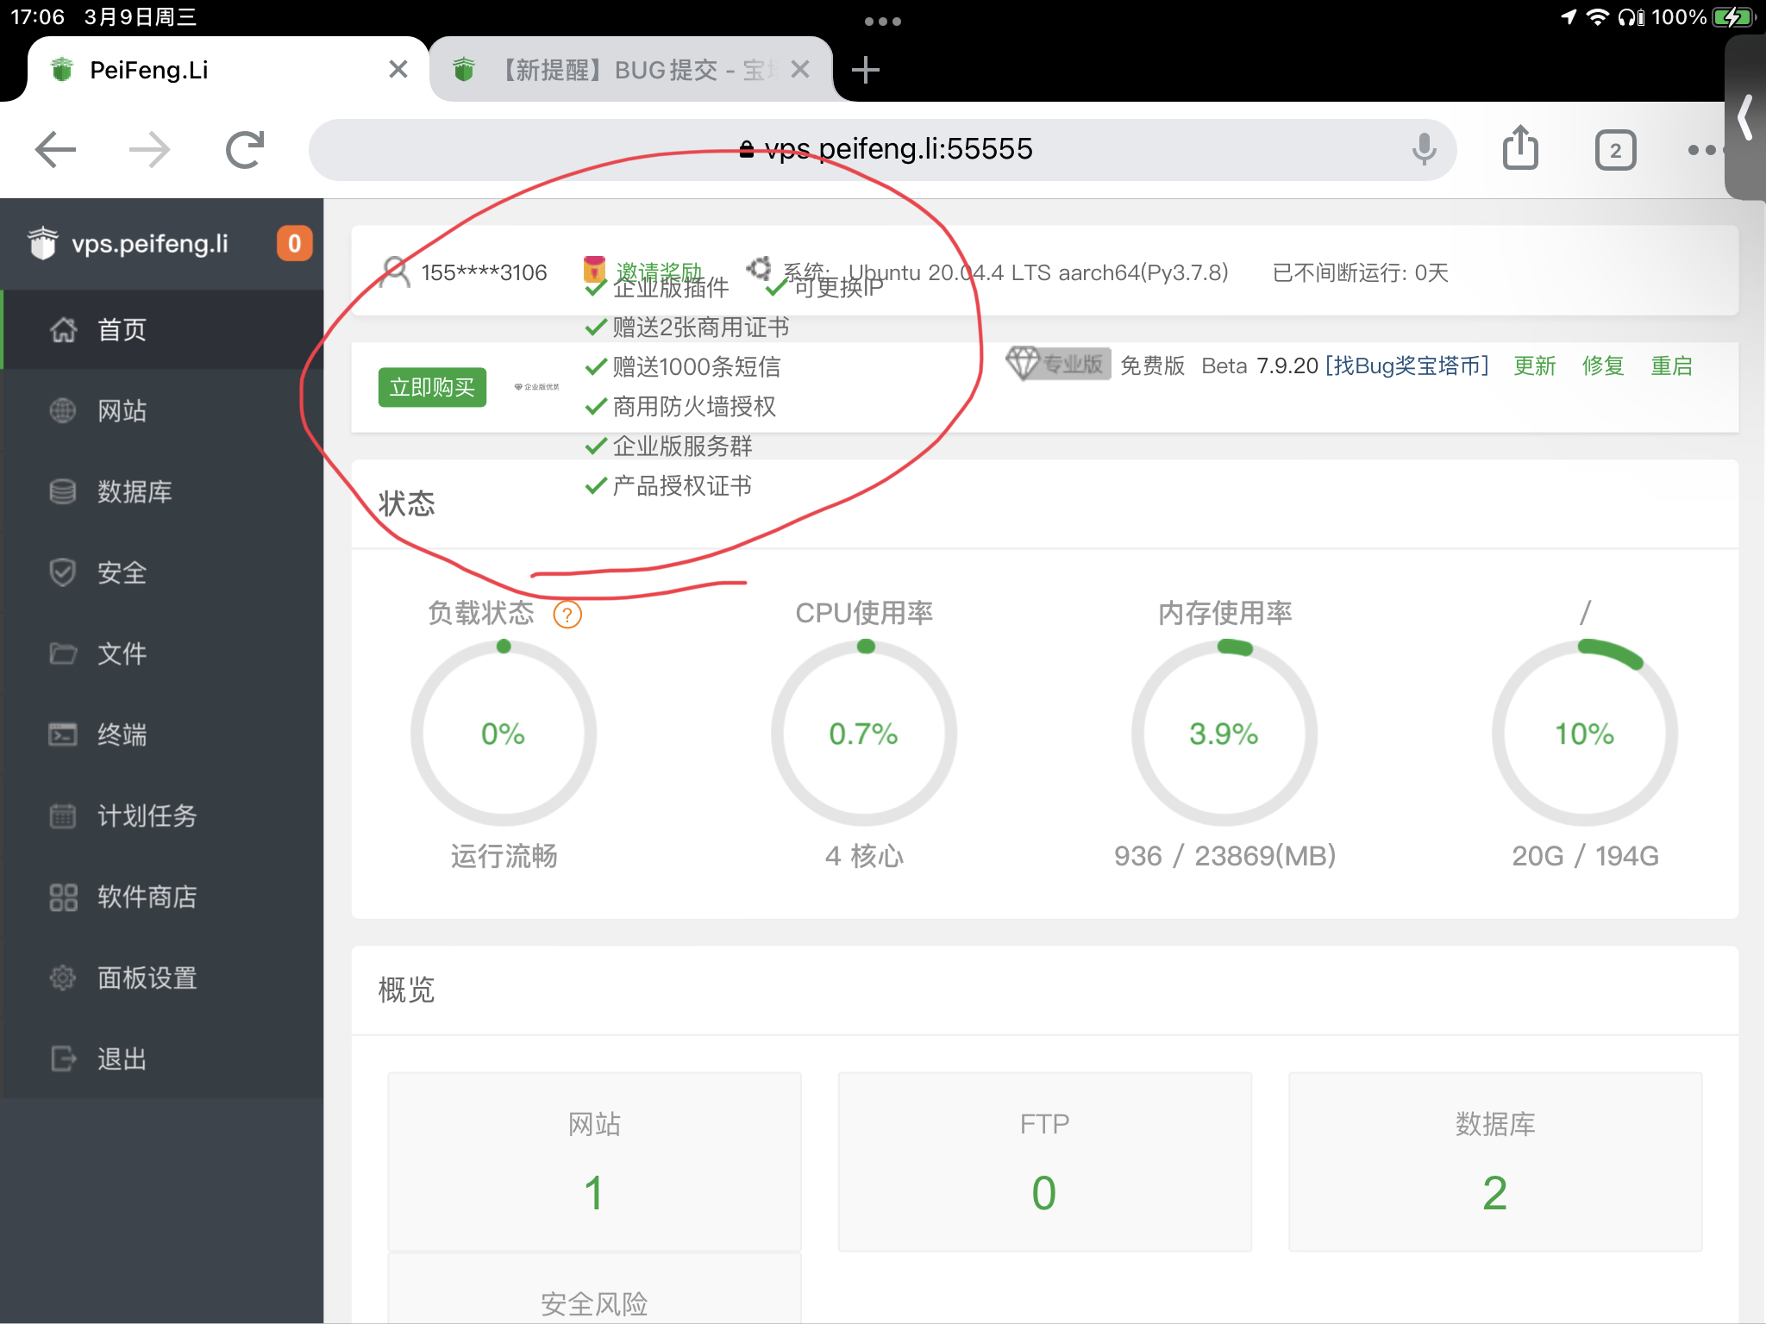This screenshot has height=1324, width=1766.
Task: Click the grid icon beside 软件商店
Action: coord(63,896)
